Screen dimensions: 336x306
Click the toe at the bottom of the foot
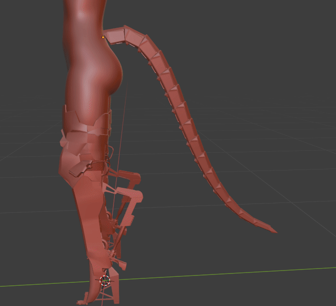(83, 301)
